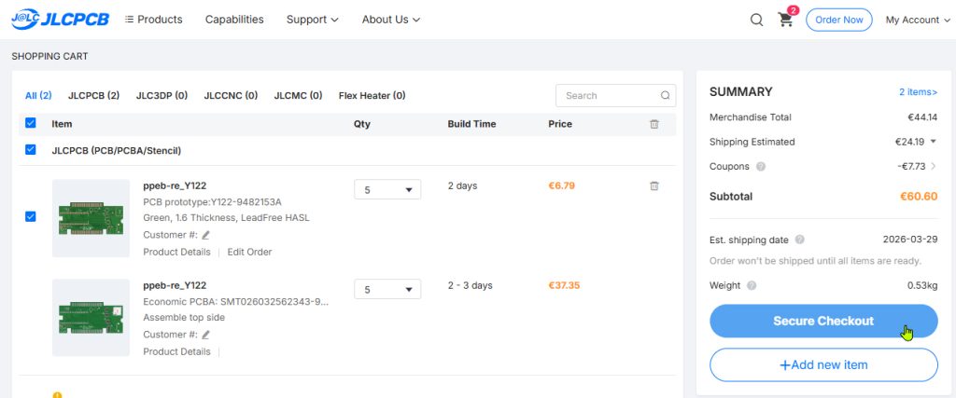Click the Edit Order link
The width and height of the screenshot is (956, 398).
click(249, 253)
